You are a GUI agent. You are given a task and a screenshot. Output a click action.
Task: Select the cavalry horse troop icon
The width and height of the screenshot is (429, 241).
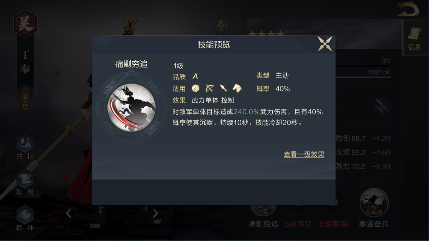coord(237,88)
